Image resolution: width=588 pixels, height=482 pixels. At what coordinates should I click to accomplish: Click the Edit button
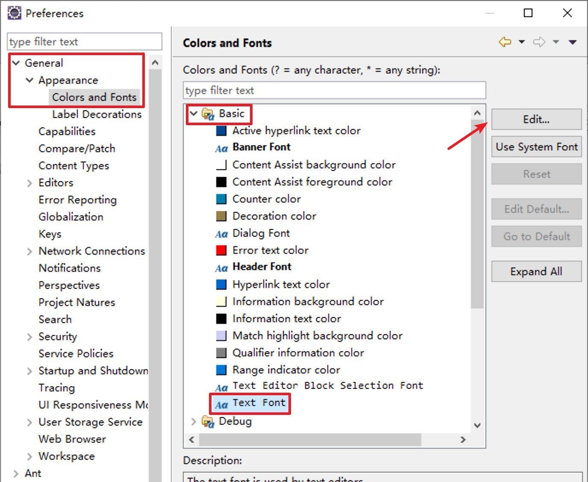coord(536,119)
